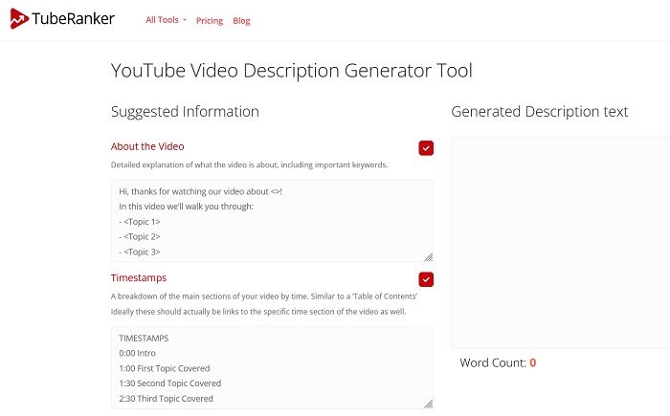
Task: Click the '2:30 Third Topic Covered' line
Action: [x=166, y=399]
